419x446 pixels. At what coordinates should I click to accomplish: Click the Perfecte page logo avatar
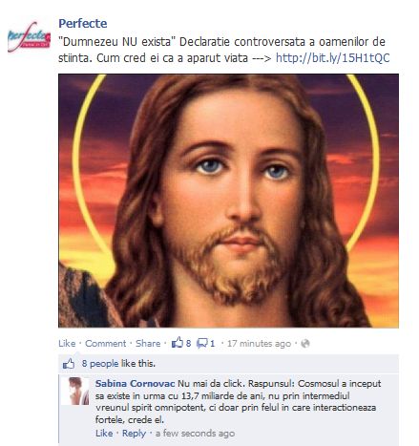click(x=29, y=36)
